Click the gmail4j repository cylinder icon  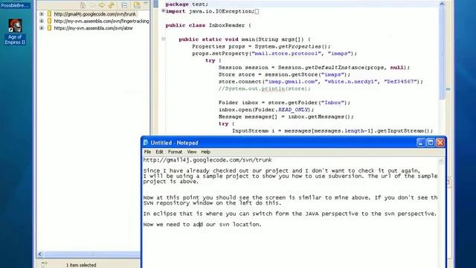pos(50,14)
